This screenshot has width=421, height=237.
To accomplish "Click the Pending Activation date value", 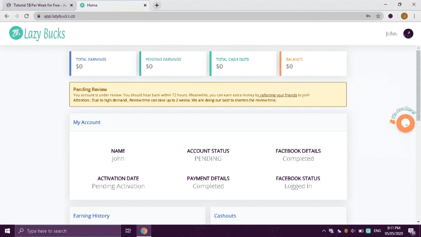I will click(x=118, y=186).
